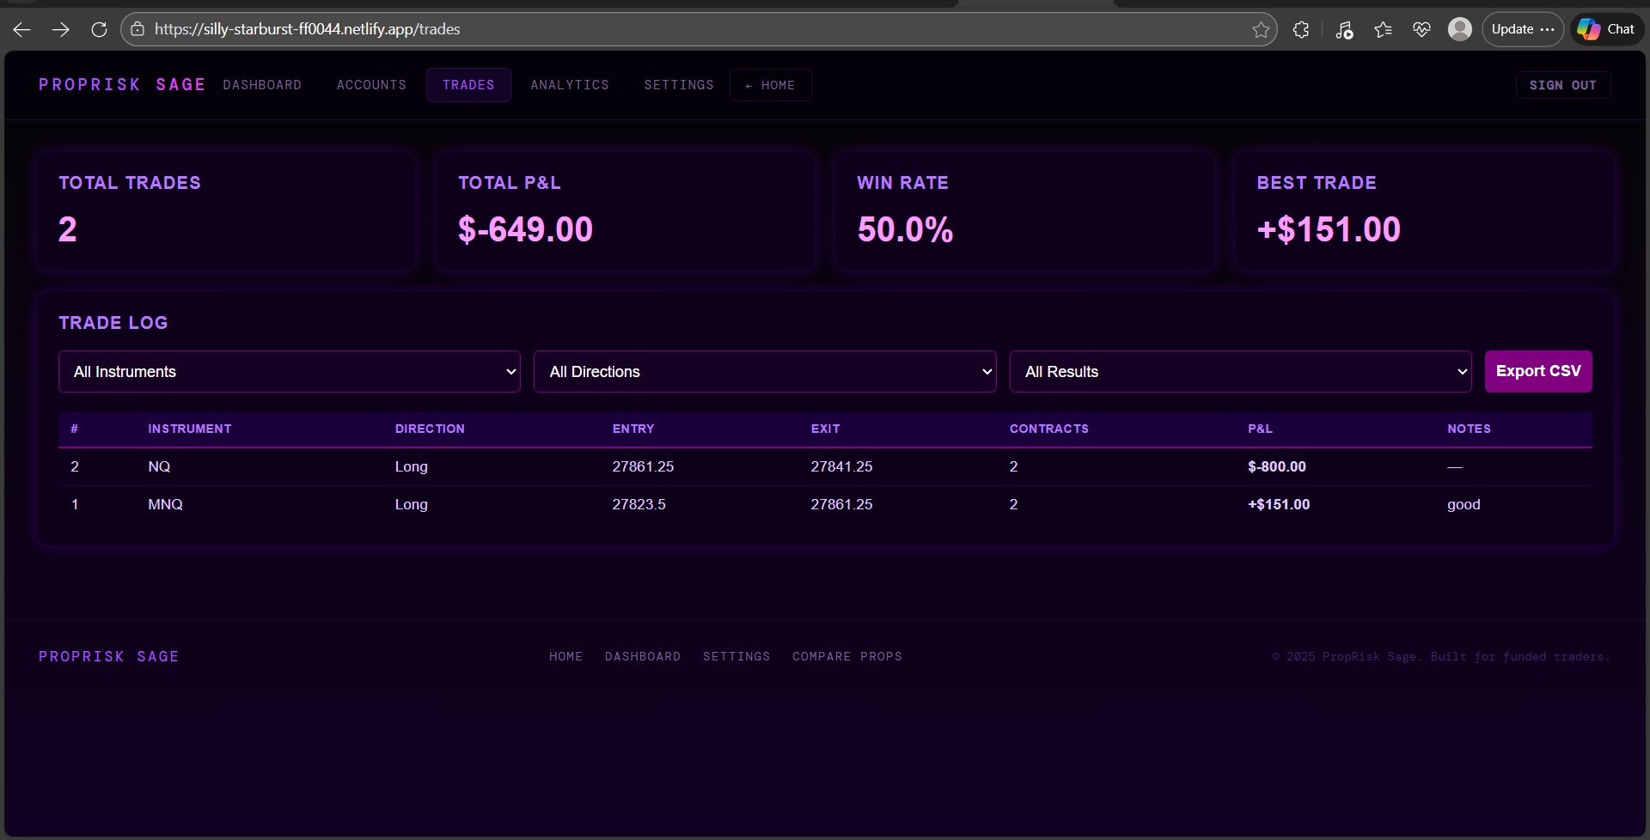
Task: Open the Copilot Chat button
Action: [1606, 29]
